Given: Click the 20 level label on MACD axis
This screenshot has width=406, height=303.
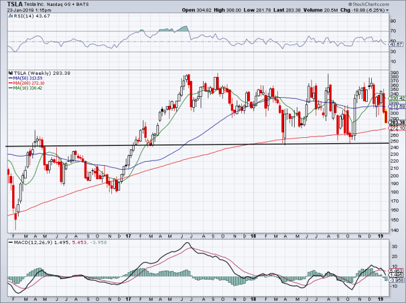Looking at the screenshot, I should (394, 257).
